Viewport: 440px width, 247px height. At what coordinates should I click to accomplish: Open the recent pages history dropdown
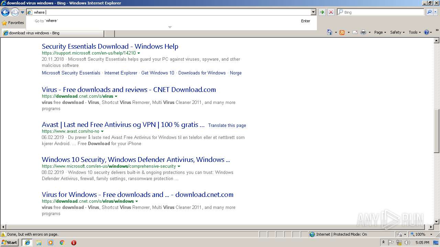point(22,12)
